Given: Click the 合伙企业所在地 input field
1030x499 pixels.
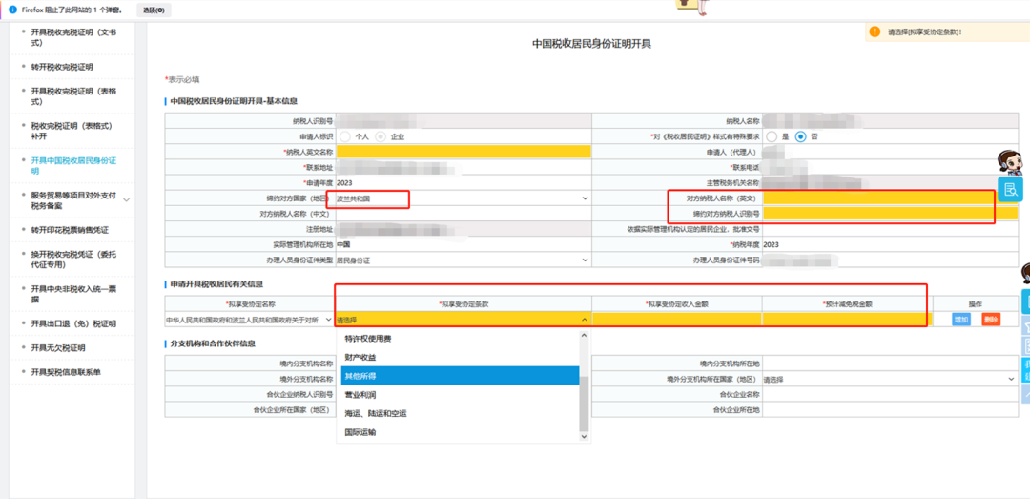Looking at the screenshot, I should (890, 410).
